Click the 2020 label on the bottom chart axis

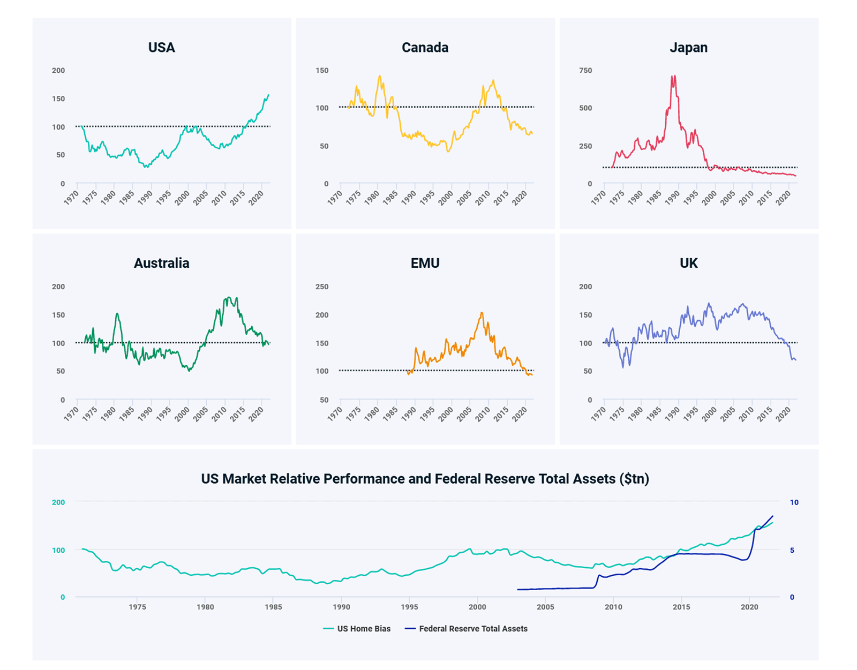749,607
